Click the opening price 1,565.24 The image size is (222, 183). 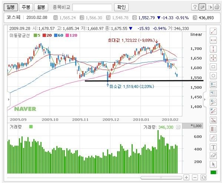[67, 18]
